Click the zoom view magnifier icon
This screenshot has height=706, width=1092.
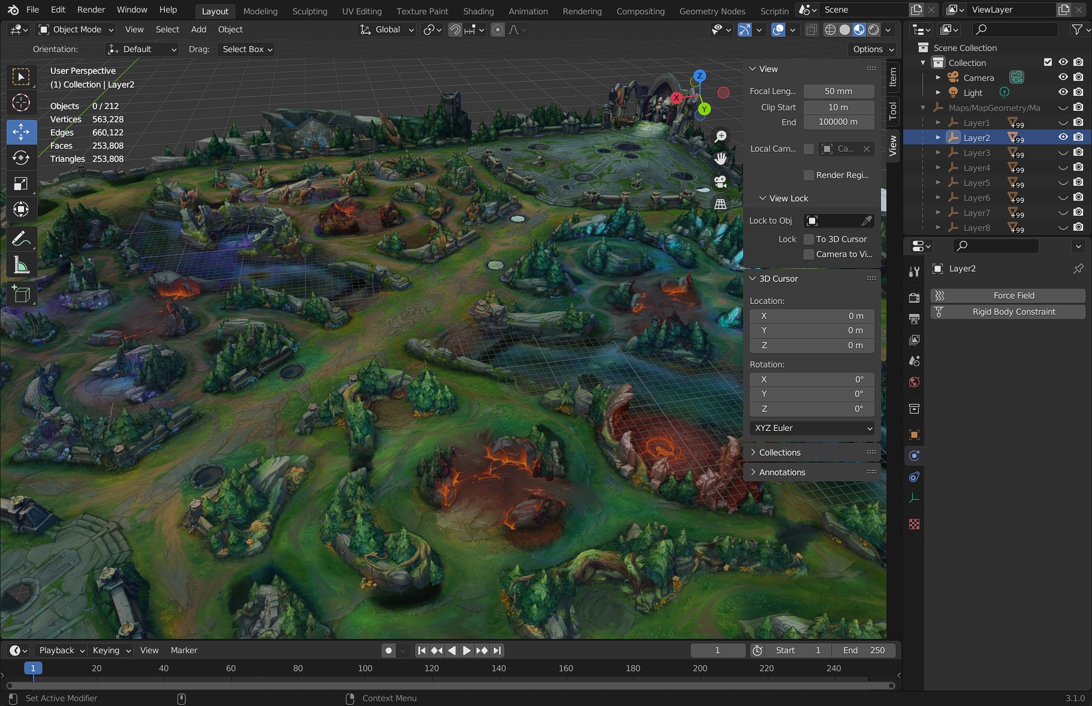tap(720, 137)
